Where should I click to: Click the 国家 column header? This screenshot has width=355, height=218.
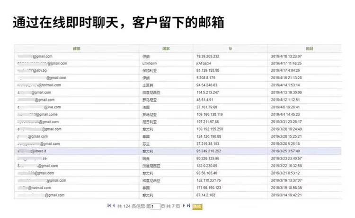166,49
